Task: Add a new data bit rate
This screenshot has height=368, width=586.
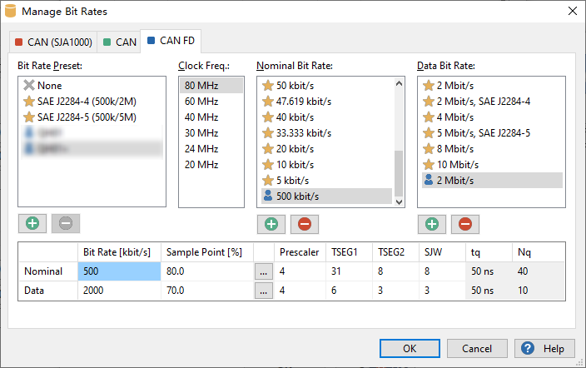Action: (432, 223)
